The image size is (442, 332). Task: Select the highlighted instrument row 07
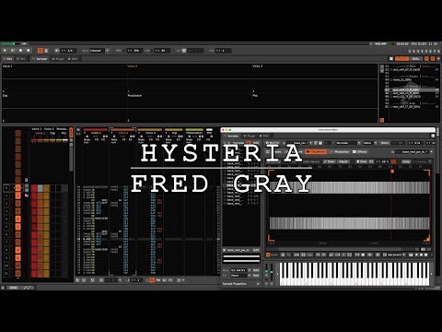pyautogui.click(x=412, y=89)
